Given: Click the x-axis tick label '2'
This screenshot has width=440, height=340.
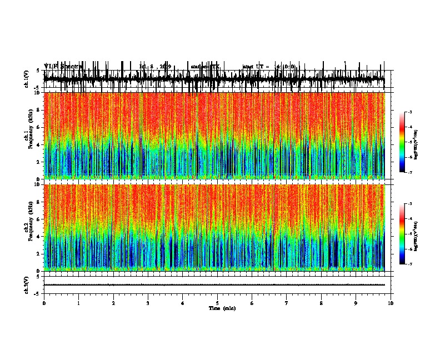Looking at the screenshot, I should pos(113,303).
